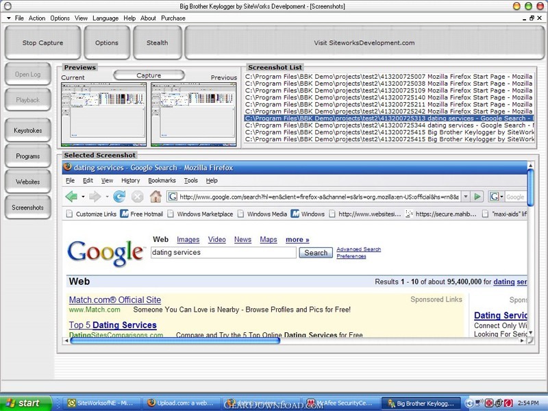Open the Purchase menu
This screenshot has width=548, height=411.
coord(173,18)
